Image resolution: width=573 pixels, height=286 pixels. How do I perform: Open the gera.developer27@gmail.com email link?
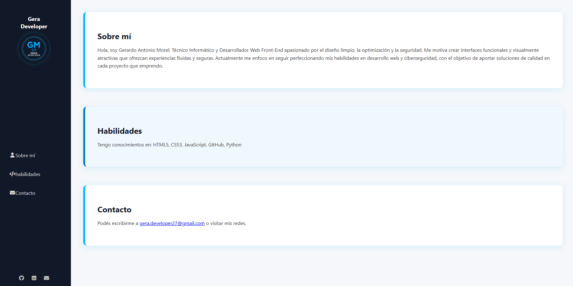click(172, 223)
